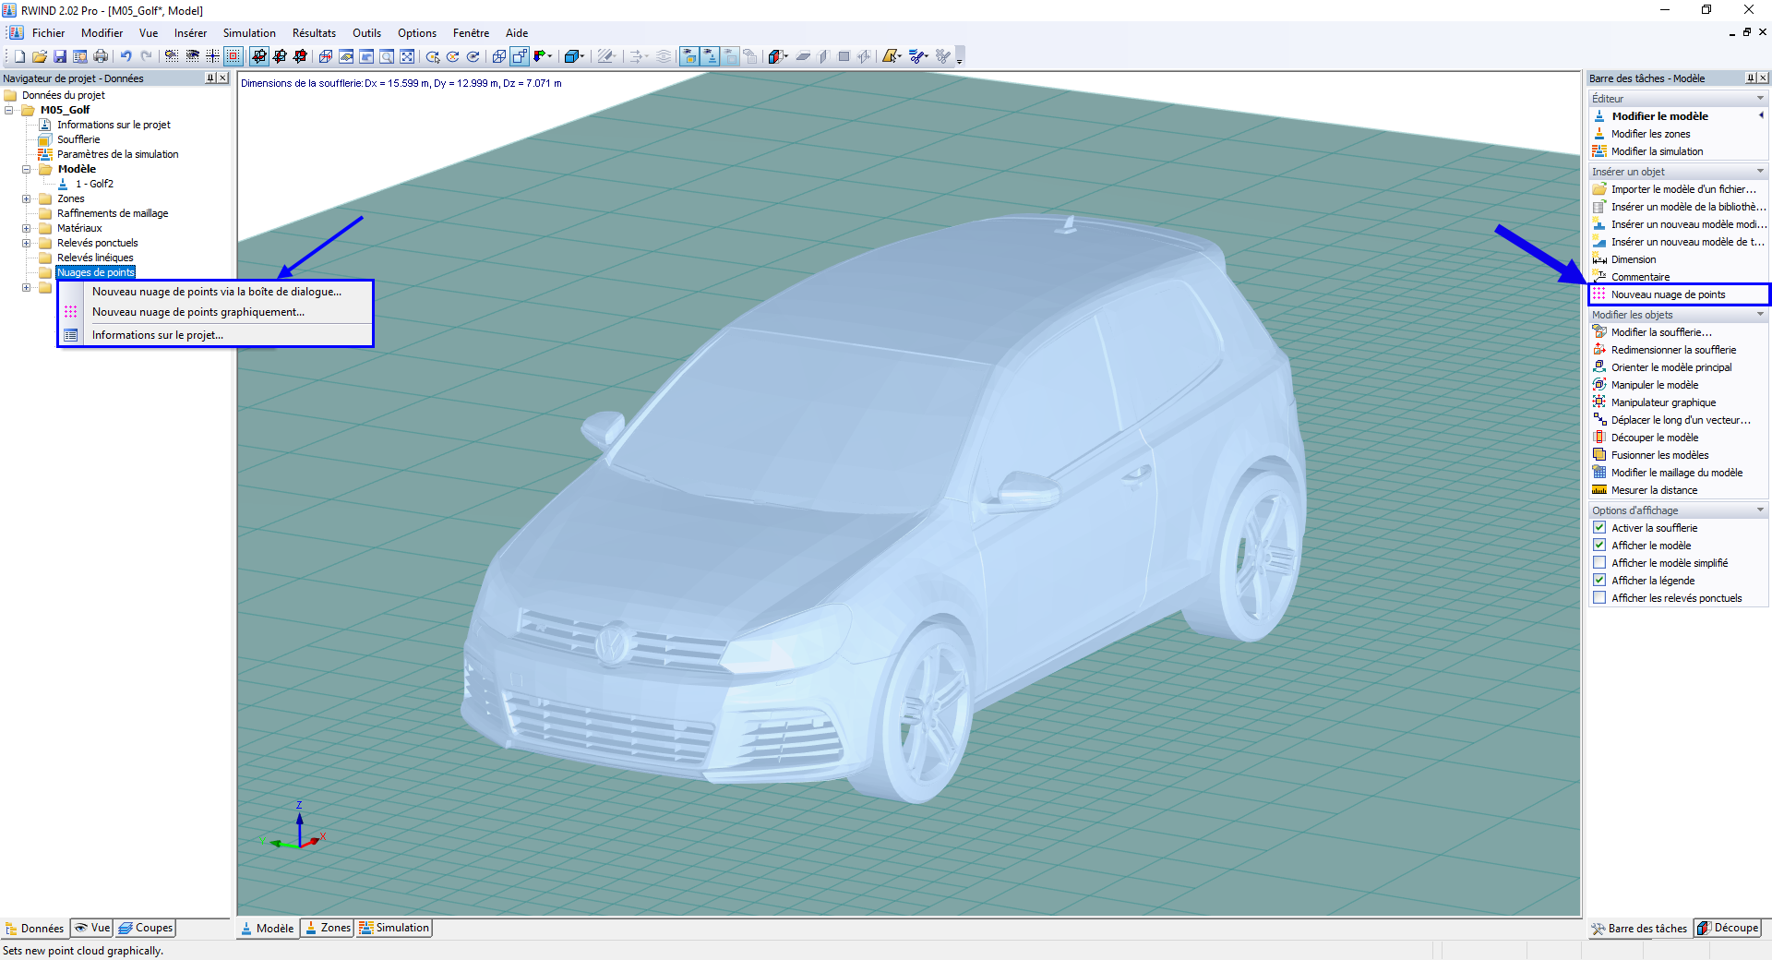Uncheck Activer la soufflerie checkbox
This screenshot has height=960, width=1772.
coord(1599,528)
